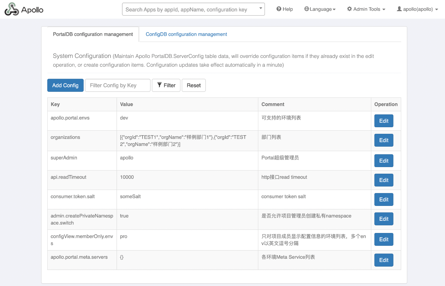This screenshot has width=445, height=286.
Task: Click the comment '可支持的环境列表'
Action: pyautogui.click(x=281, y=118)
